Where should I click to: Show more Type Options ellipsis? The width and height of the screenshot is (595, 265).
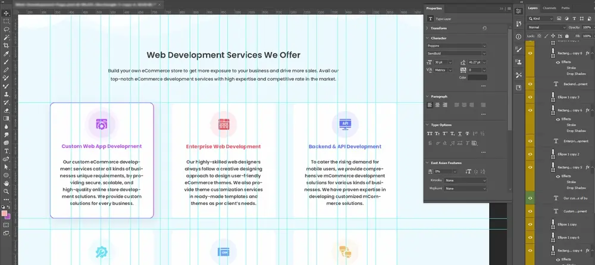(x=483, y=152)
